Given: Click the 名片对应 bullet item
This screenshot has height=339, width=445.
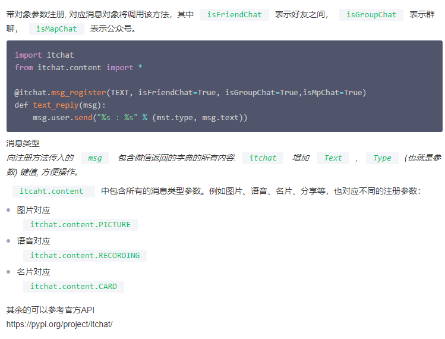Looking at the screenshot, I should point(33,272).
